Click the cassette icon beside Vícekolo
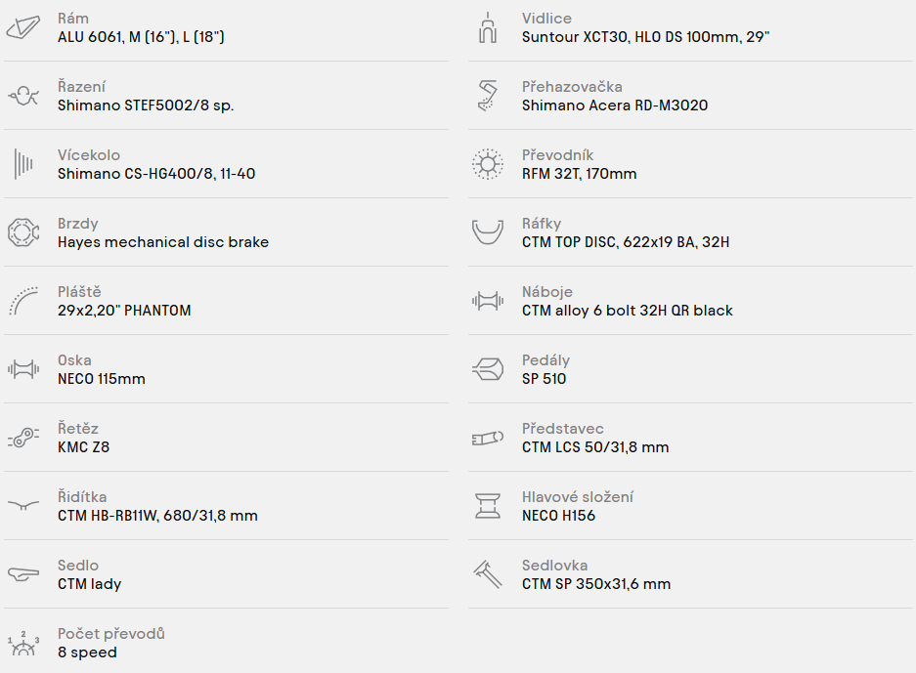This screenshot has width=916, height=673. [x=23, y=164]
